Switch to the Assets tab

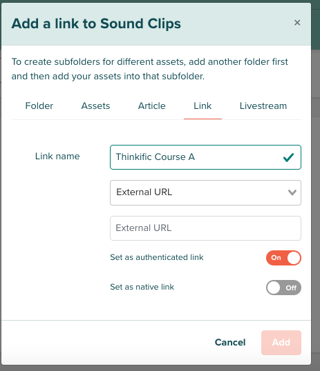coord(95,106)
